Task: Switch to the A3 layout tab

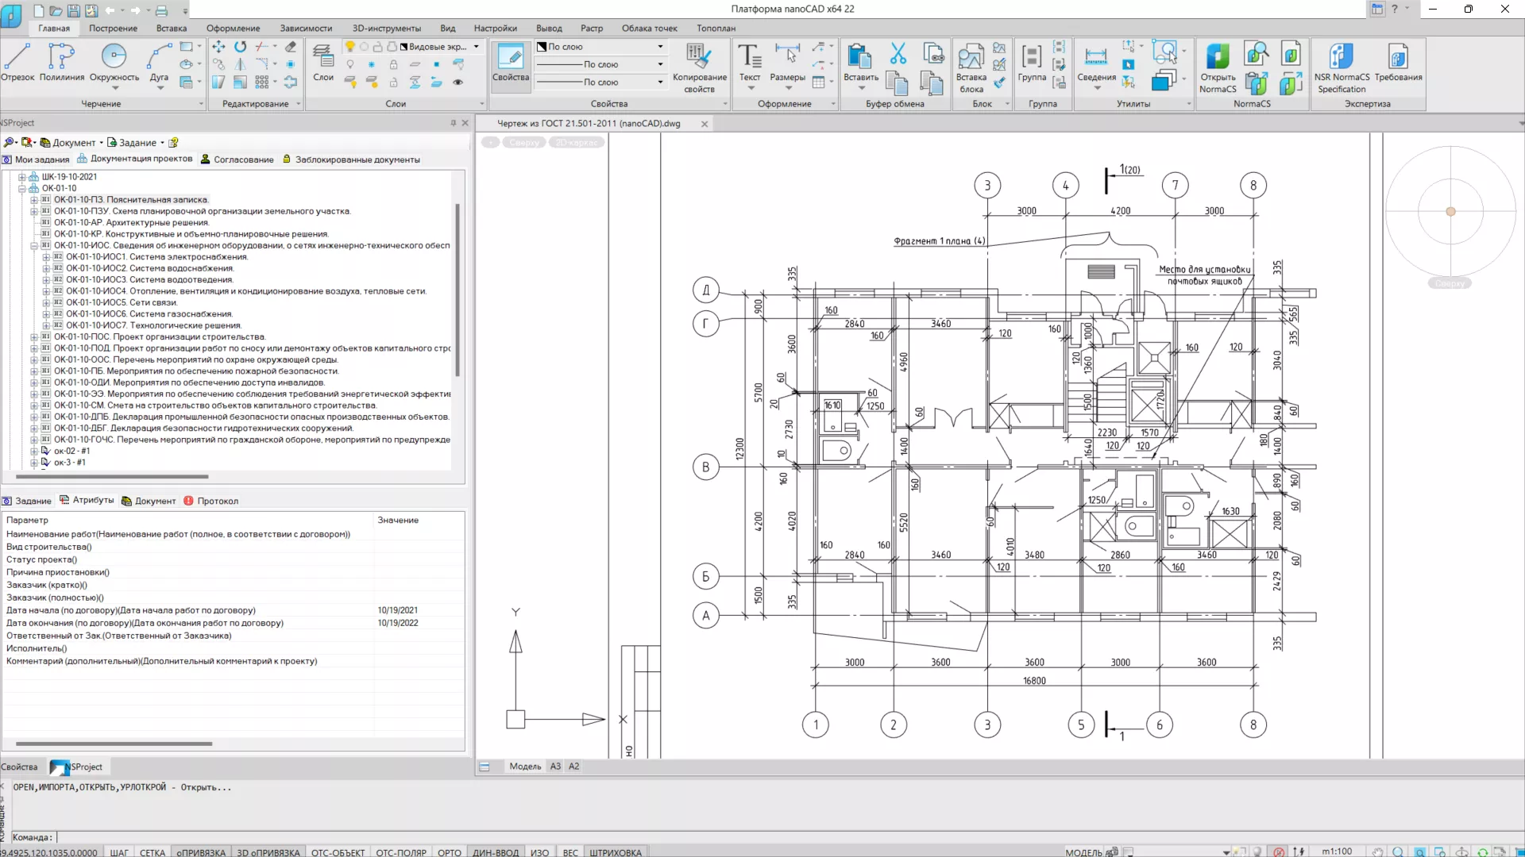Action: pos(555,767)
